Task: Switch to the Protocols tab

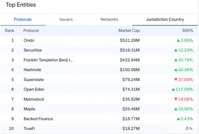Action: pyautogui.click(x=23, y=20)
